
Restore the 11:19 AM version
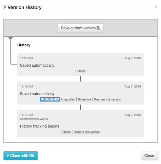pyautogui.click(x=107, y=99)
